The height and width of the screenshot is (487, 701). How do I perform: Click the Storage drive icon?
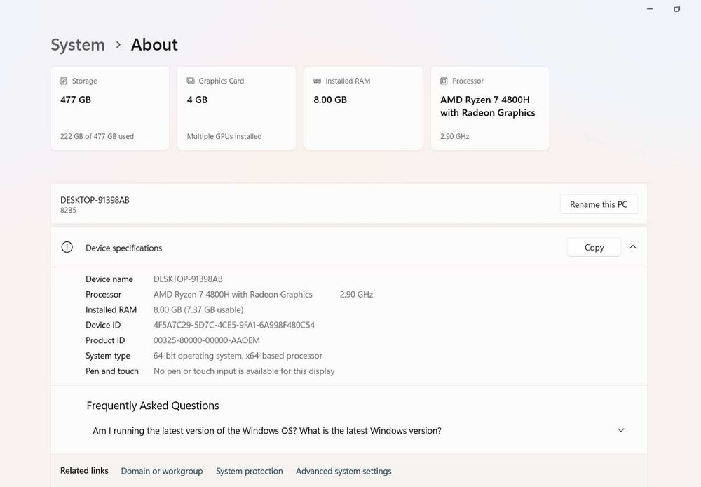pyautogui.click(x=64, y=81)
